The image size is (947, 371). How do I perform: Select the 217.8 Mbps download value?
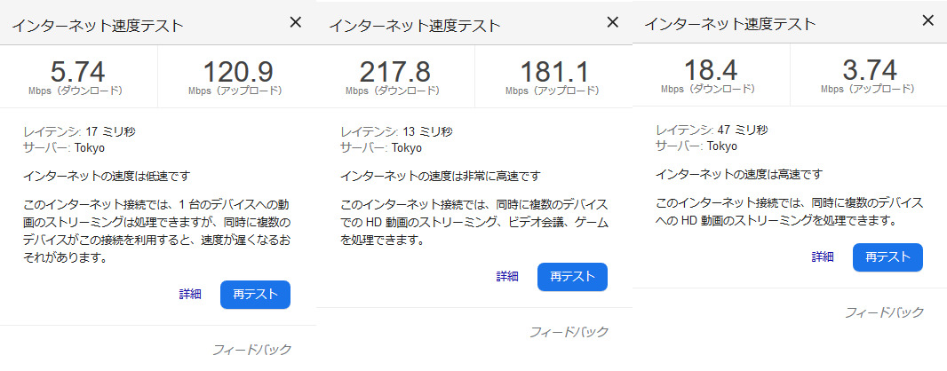(395, 71)
